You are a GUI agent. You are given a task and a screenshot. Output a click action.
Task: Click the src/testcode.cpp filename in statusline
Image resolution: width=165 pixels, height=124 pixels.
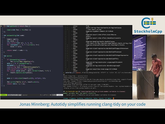tap(14, 95)
